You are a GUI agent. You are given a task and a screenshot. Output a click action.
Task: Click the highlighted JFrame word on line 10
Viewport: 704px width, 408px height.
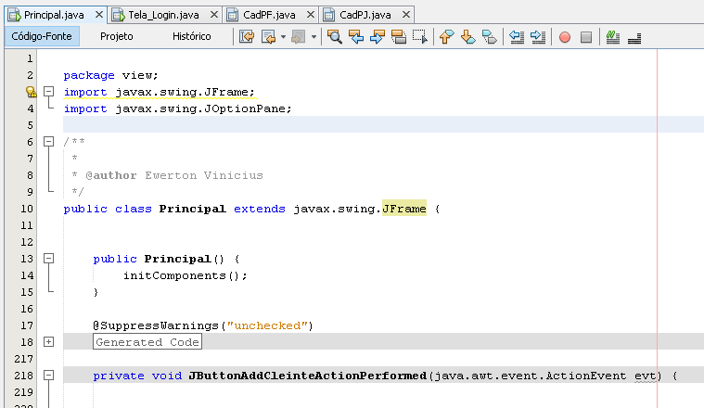coord(404,209)
